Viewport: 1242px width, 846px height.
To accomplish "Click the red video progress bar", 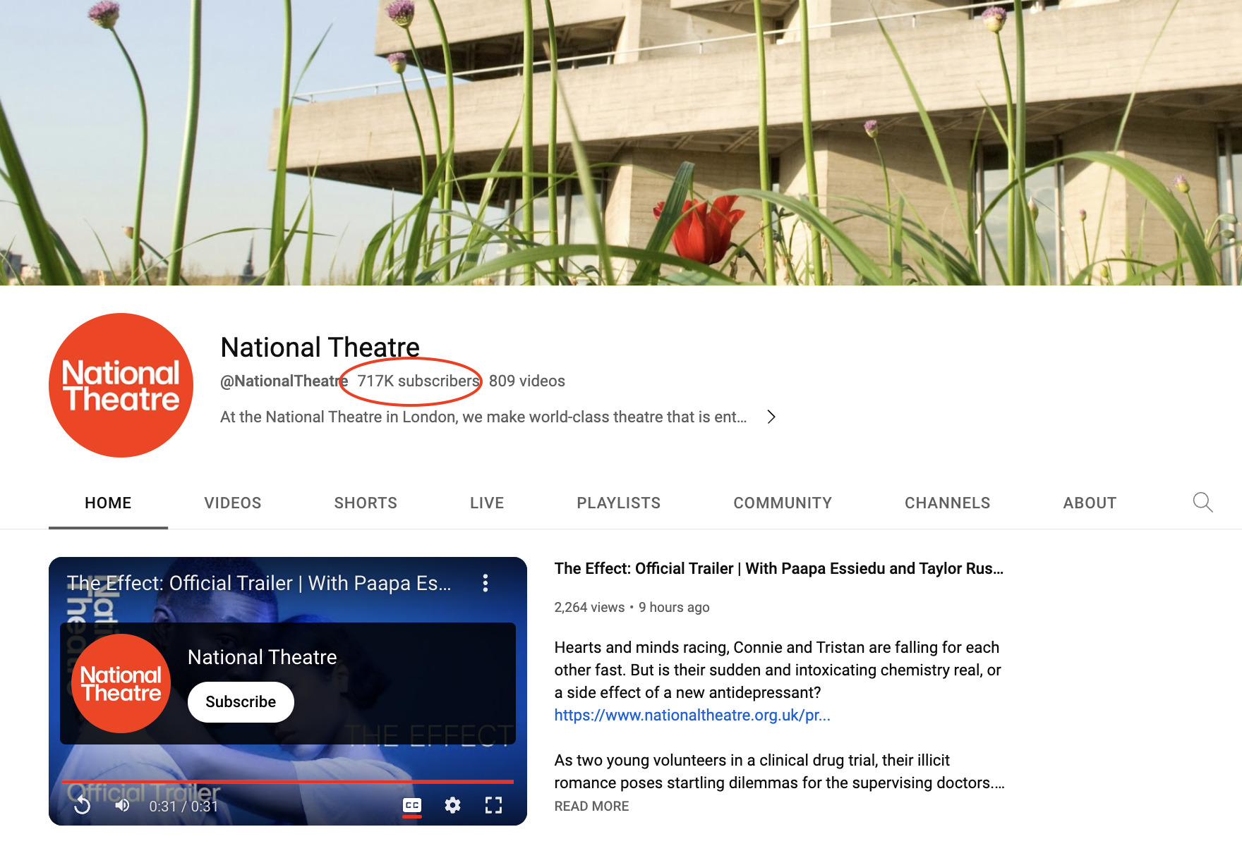I will tap(287, 782).
